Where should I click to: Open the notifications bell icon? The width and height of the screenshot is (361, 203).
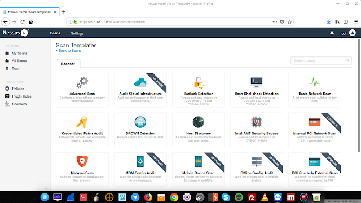click(332, 33)
